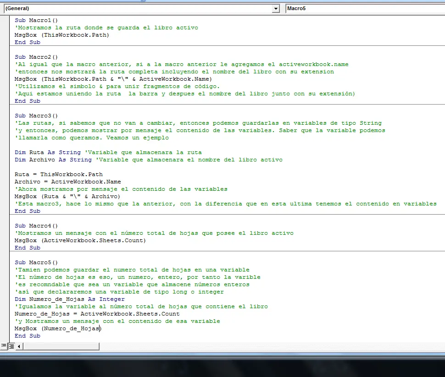The image size is (445, 377).
Task: Click the 'MsgBox (Ruta & "\" & Archivo)' line
Action: click(67, 196)
